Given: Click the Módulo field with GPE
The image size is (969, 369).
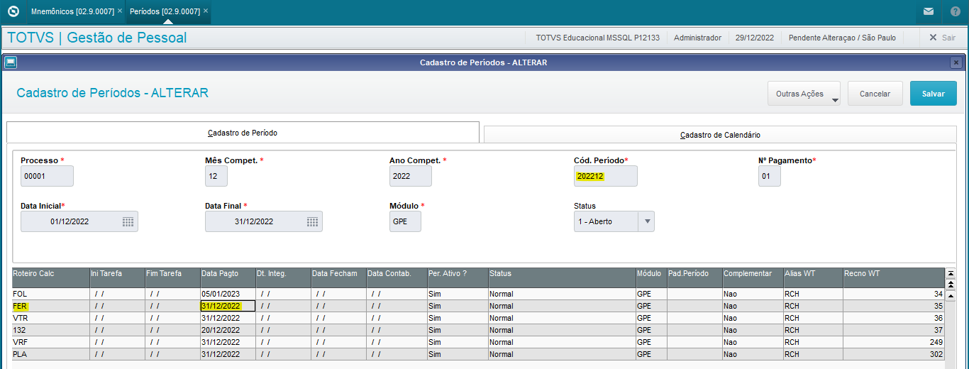Looking at the screenshot, I should pyautogui.click(x=405, y=221).
